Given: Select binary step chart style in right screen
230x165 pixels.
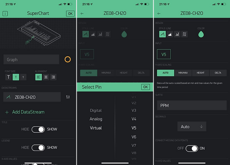Looking at the screenshot, I should point(184,34).
